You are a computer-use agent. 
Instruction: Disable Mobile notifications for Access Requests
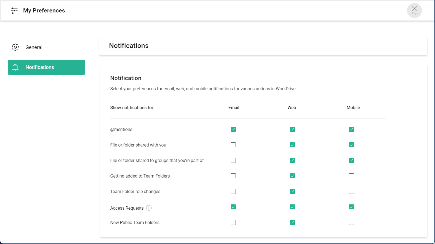pyautogui.click(x=351, y=207)
